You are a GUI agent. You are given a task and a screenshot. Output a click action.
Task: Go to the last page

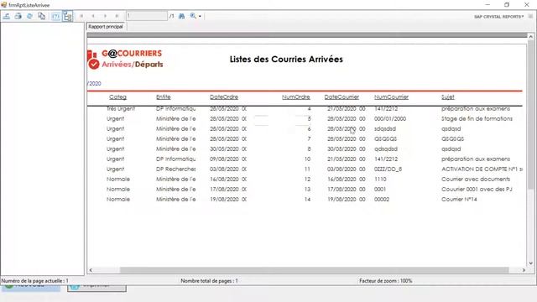click(117, 16)
